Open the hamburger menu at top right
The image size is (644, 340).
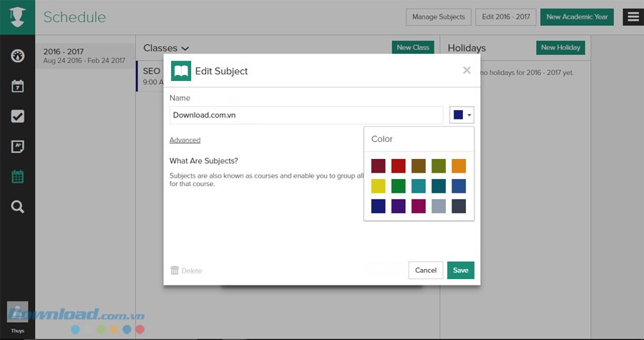(x=633, y=17)
